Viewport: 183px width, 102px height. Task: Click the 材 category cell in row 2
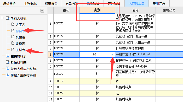(97, 36)
